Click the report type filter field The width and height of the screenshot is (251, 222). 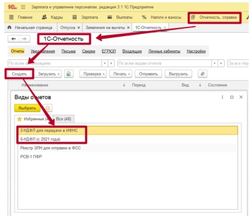point(164,63)
